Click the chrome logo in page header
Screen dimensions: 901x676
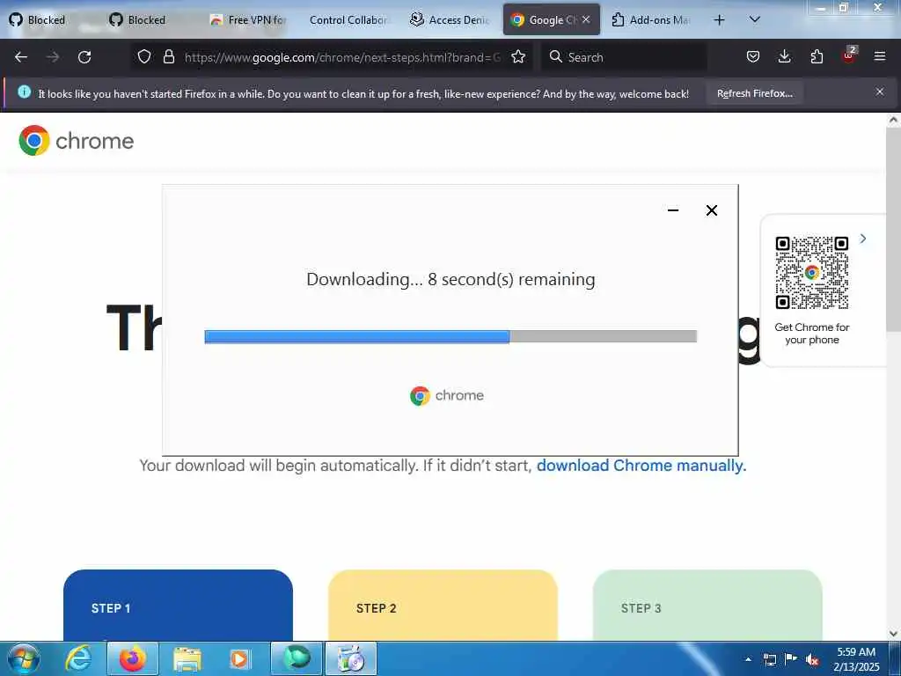(x=76, y=140)
